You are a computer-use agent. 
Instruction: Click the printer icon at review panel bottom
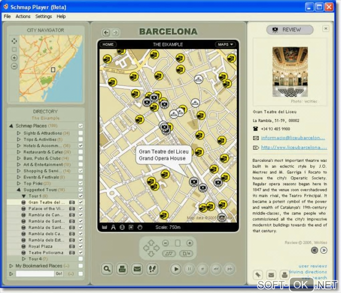[x=285, y=275]
